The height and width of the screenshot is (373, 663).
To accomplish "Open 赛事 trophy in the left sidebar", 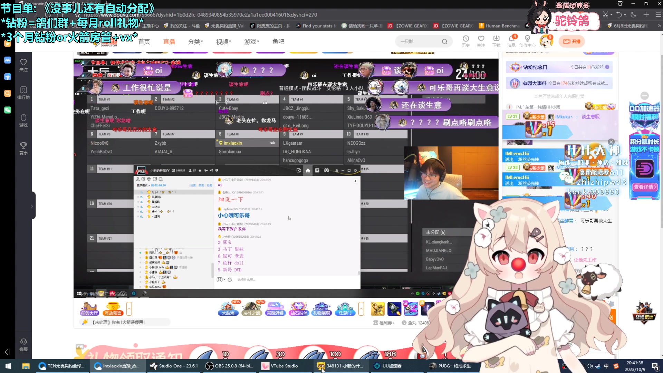I will [x=23, y=148].
